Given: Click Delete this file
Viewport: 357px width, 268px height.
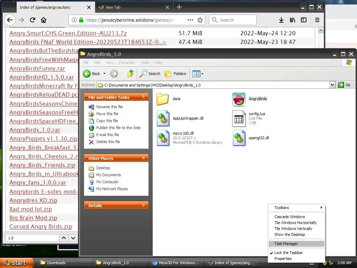Looking at the screenshot, I should pos(108,142).
